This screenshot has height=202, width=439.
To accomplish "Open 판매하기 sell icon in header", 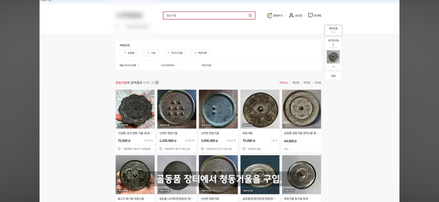I will pos(270,16).
